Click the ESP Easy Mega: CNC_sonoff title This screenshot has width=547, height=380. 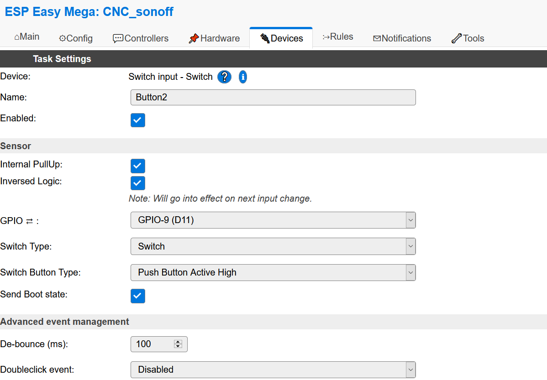(89, 11)
